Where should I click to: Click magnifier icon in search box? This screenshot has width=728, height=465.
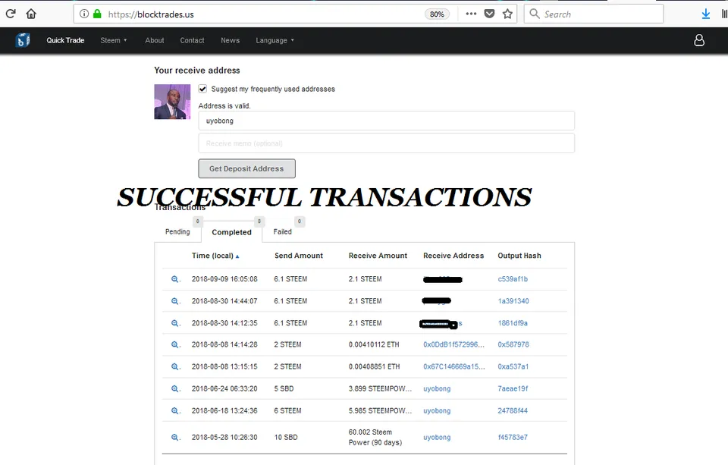coord(535,14)
